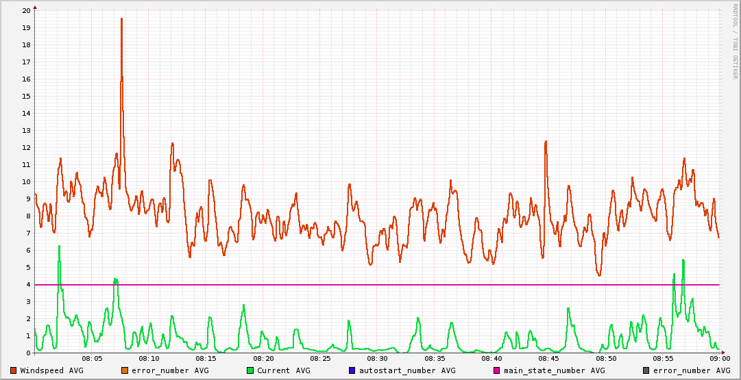Click the 09:00 time axis label
Image resolution: width=741 pixels, height=380 pixels.
[x=719, y=359]
